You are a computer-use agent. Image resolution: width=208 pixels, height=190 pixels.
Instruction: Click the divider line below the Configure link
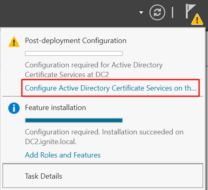coord(103,97)
